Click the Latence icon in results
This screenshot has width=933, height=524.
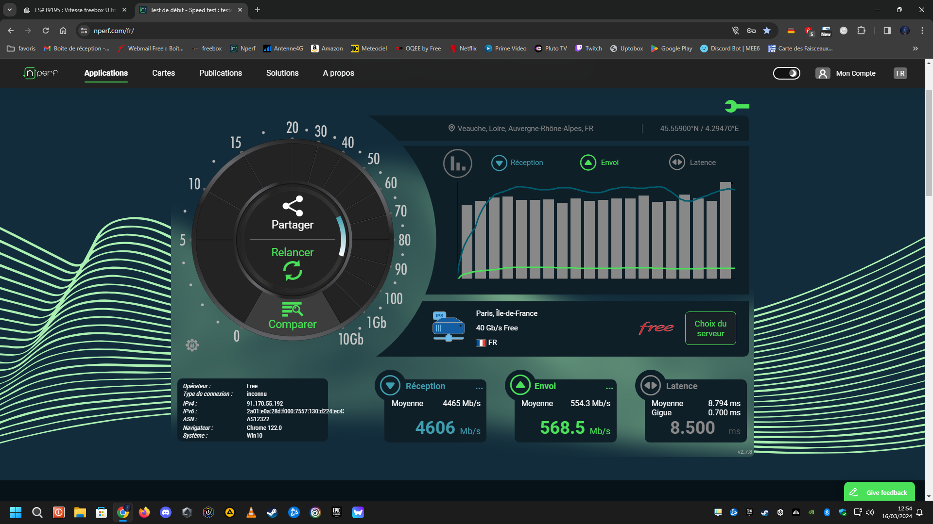(x=650, y=386)
